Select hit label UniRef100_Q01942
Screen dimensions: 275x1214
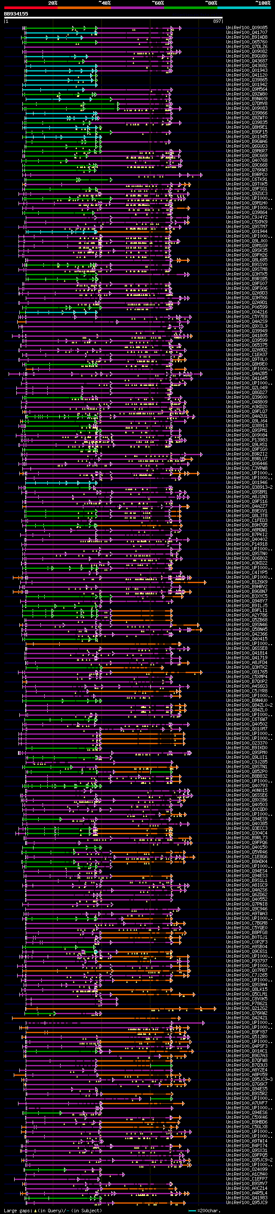tap(247, 84)
